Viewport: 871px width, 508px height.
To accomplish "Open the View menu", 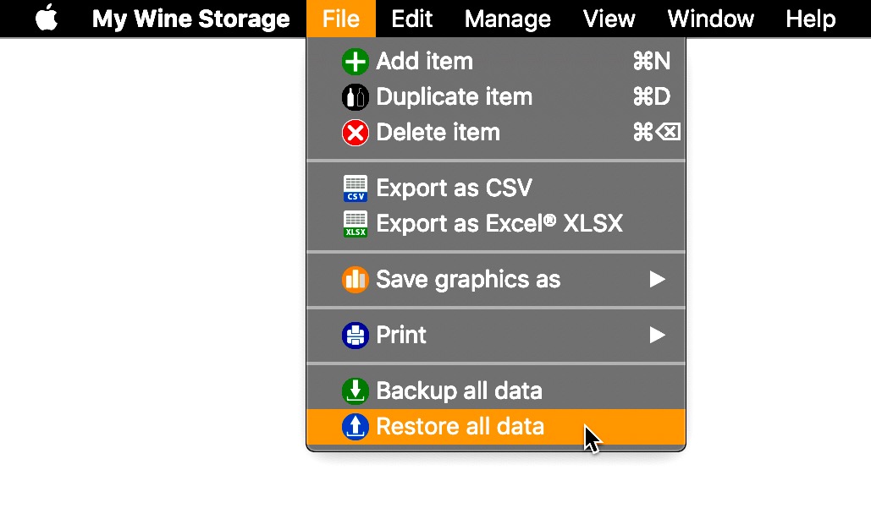I will pos(609,19).
